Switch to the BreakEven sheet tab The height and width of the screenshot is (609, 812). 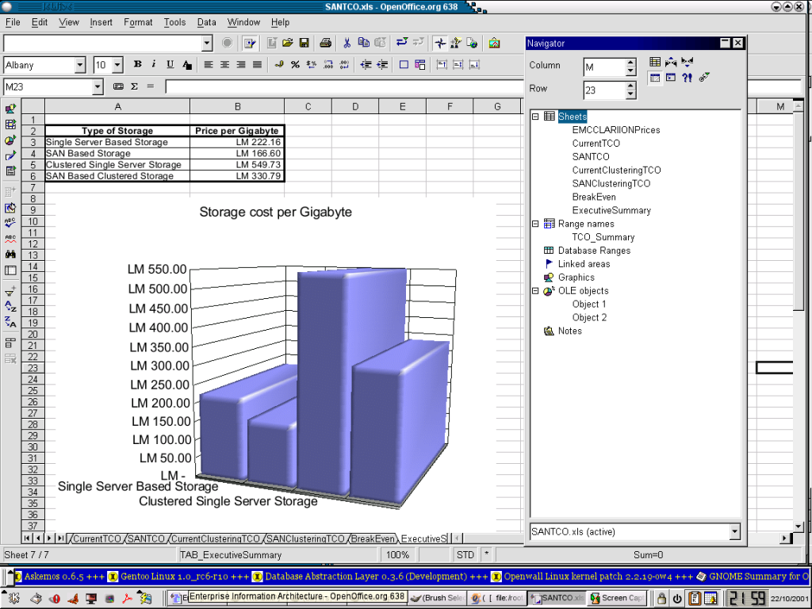(x=372, y=538)
